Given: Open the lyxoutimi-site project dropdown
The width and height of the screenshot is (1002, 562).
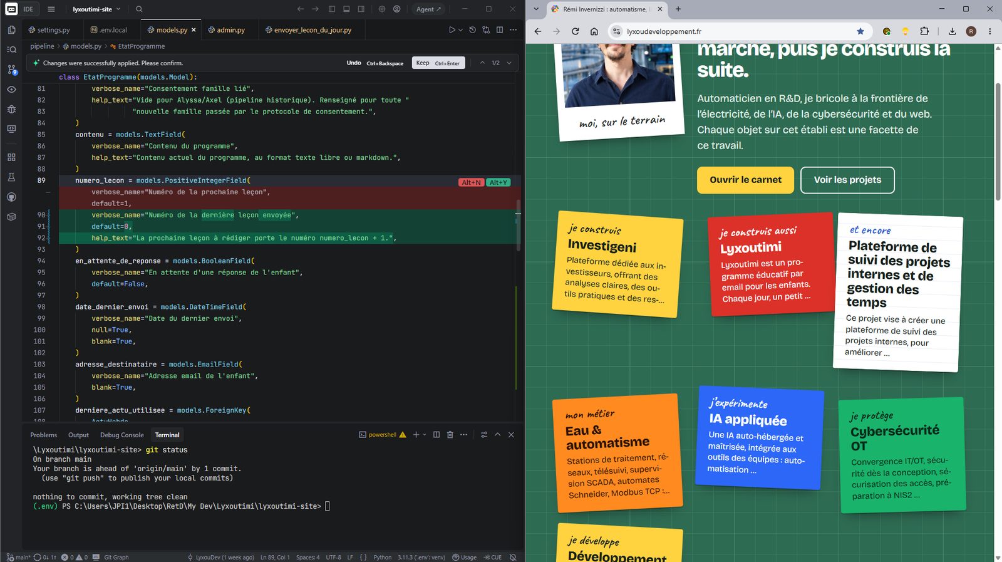Looking at the screenshot, I should (x=96, y=9).
